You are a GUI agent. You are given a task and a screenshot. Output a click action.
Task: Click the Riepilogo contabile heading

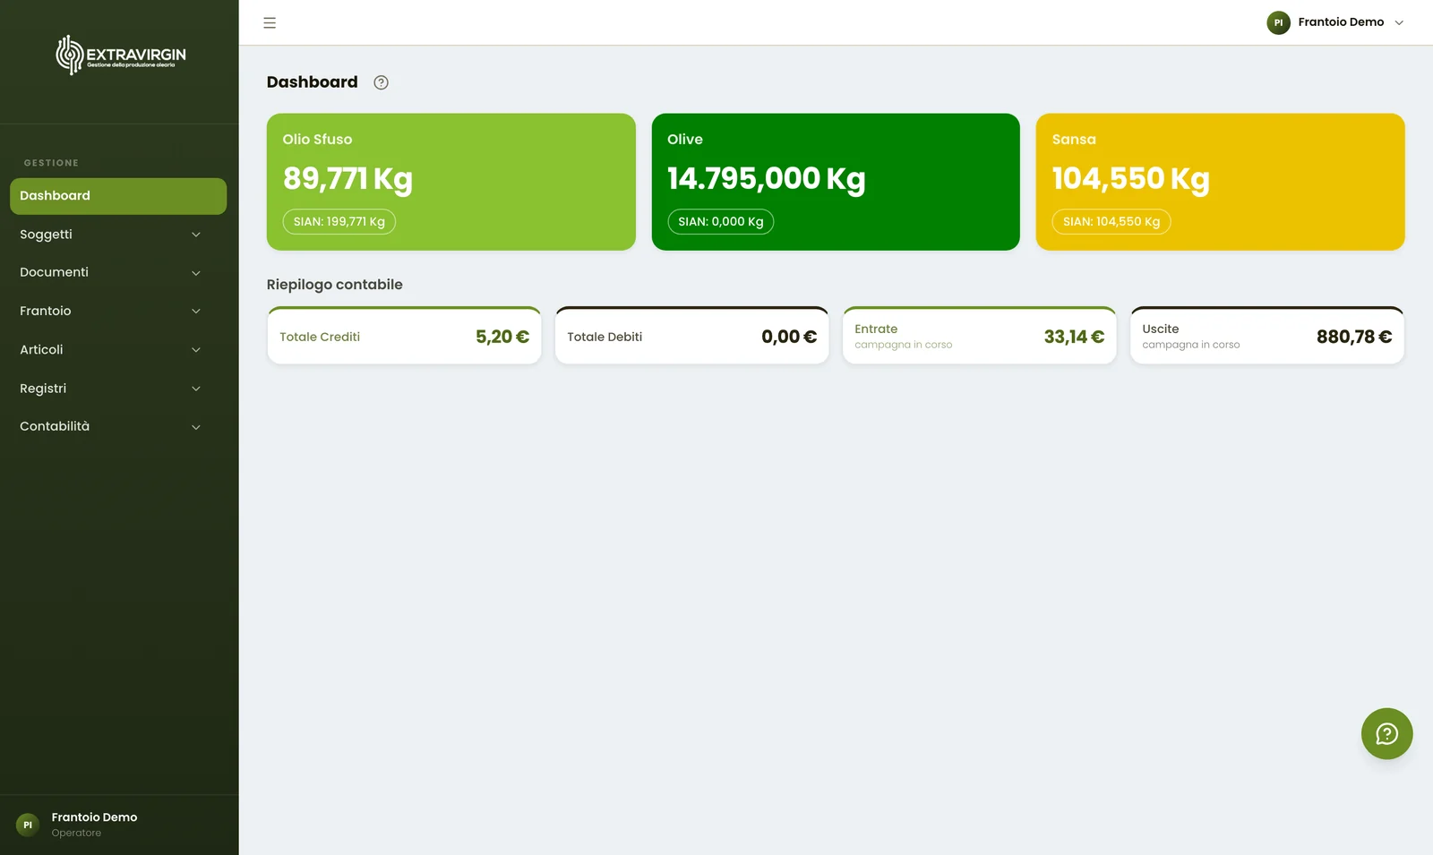pos(335,285)
